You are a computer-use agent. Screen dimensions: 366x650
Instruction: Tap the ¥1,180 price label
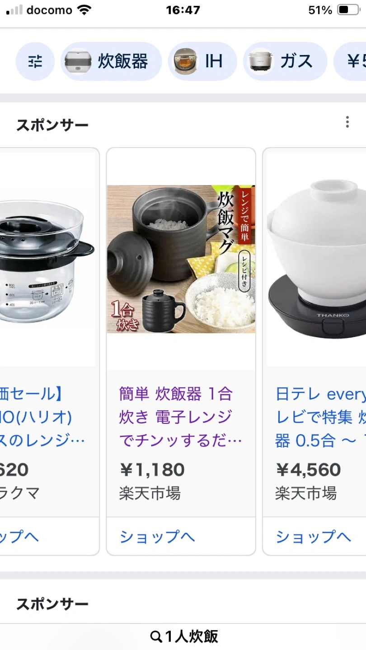152,470
